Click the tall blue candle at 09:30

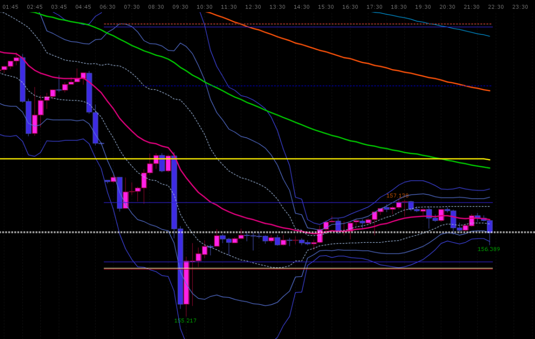(180, 267)
